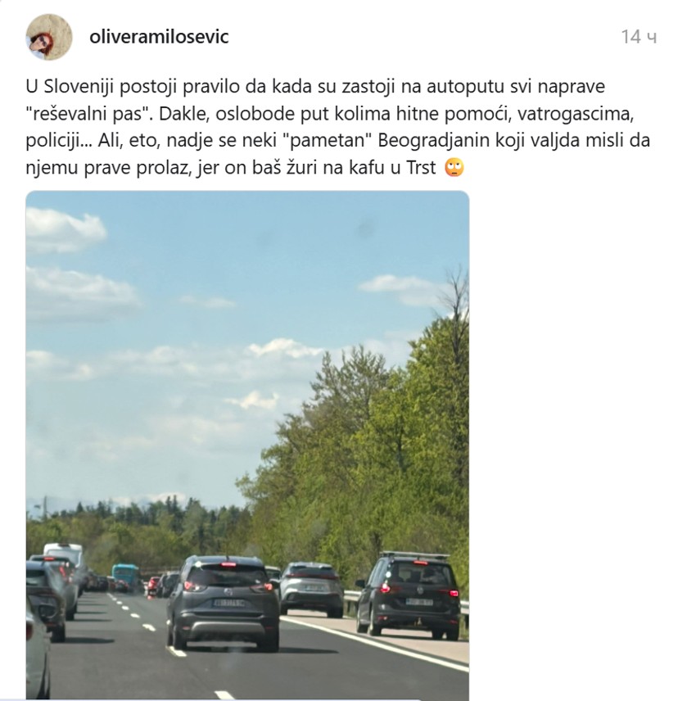Open the attached highway photo

click(247, 445)
